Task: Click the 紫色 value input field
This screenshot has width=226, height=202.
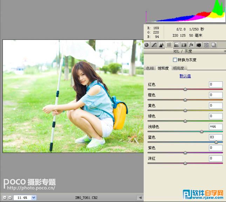Action: coord(215,148)
